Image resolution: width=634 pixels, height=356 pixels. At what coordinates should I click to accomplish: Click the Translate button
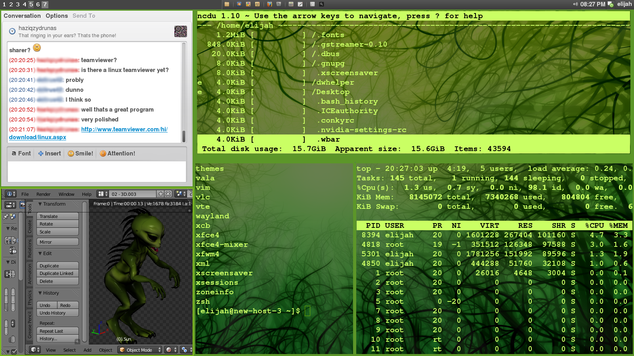click(x=58, y=216)
